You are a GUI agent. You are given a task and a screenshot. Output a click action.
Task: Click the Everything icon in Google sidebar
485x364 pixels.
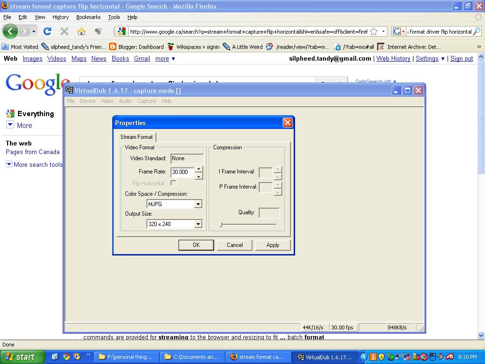tap(10, 114)
